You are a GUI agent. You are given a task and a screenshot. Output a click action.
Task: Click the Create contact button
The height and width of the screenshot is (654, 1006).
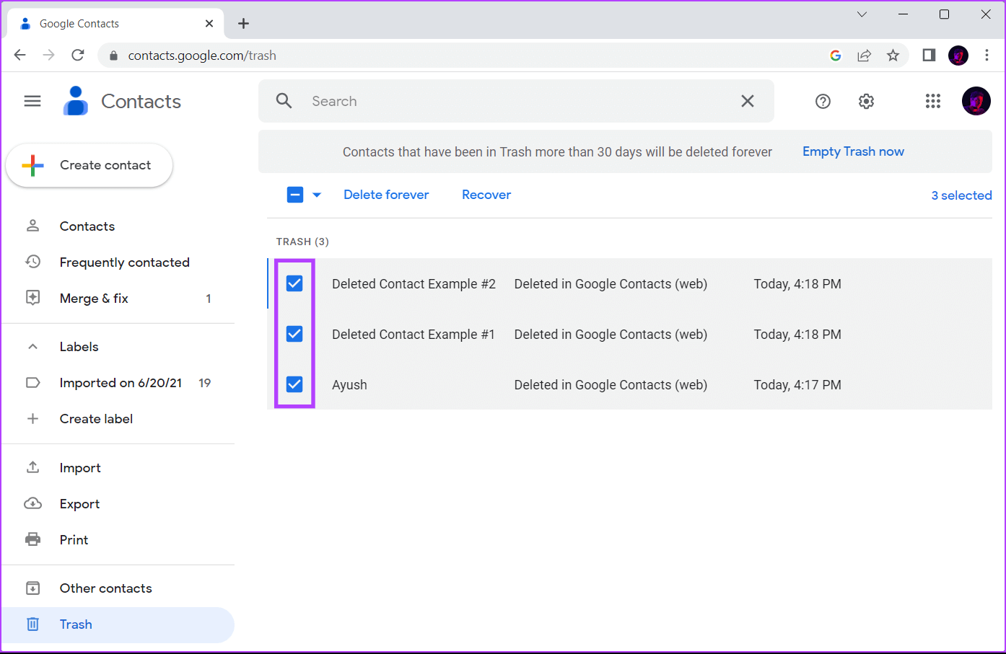point(89,165)
